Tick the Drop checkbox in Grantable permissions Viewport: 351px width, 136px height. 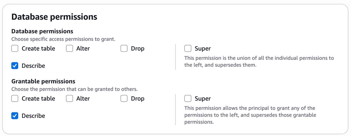[x=124, y=98]
